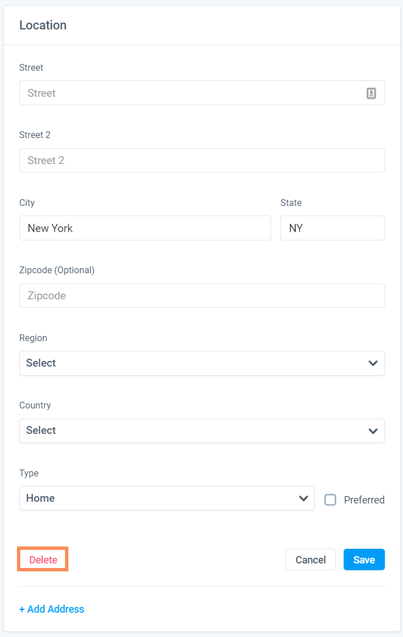The height and width of the screenshot is (637, 403).
Task: Click the contact card icon in Street field
Action: pyautogui.click(x=371, y=93)
